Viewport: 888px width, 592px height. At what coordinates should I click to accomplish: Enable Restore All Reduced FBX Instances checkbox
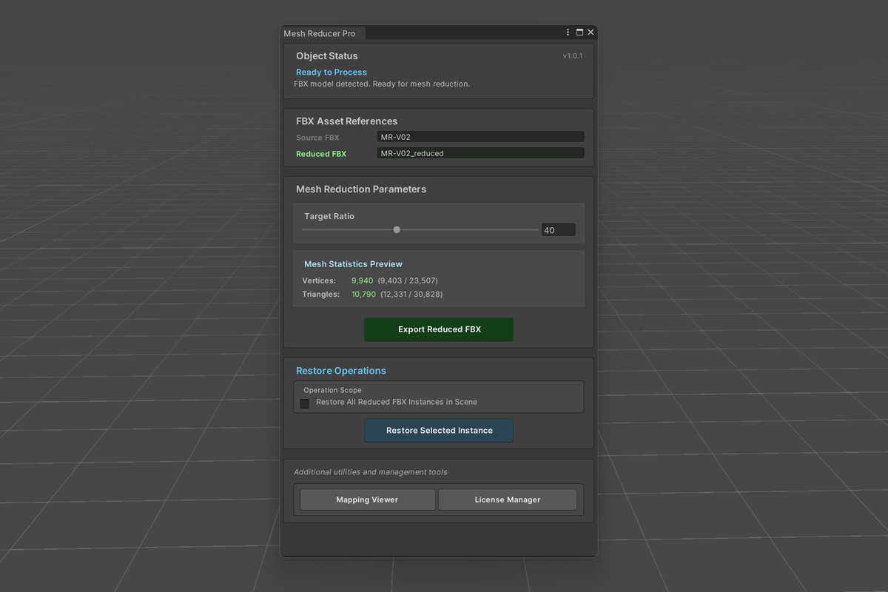[305, 403]
